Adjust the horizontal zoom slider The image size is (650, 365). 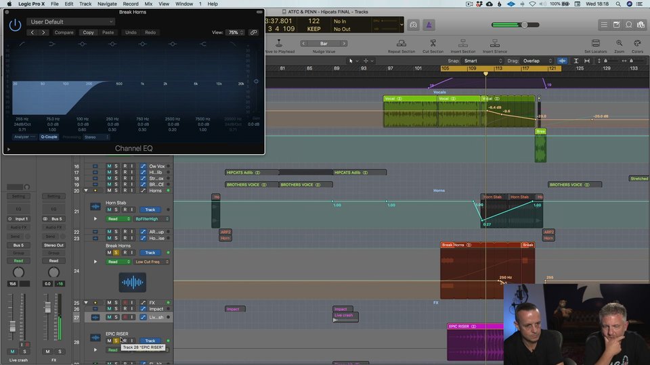(x=631, y=61)
